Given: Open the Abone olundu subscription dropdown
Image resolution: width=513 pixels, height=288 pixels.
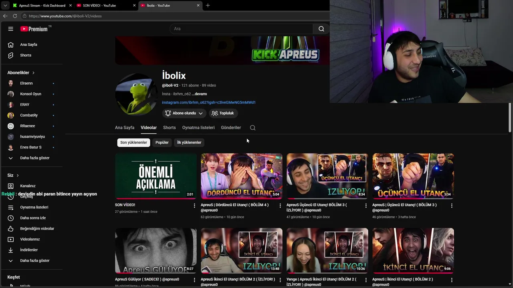Looking at the screenshot, I should [184, 113].
